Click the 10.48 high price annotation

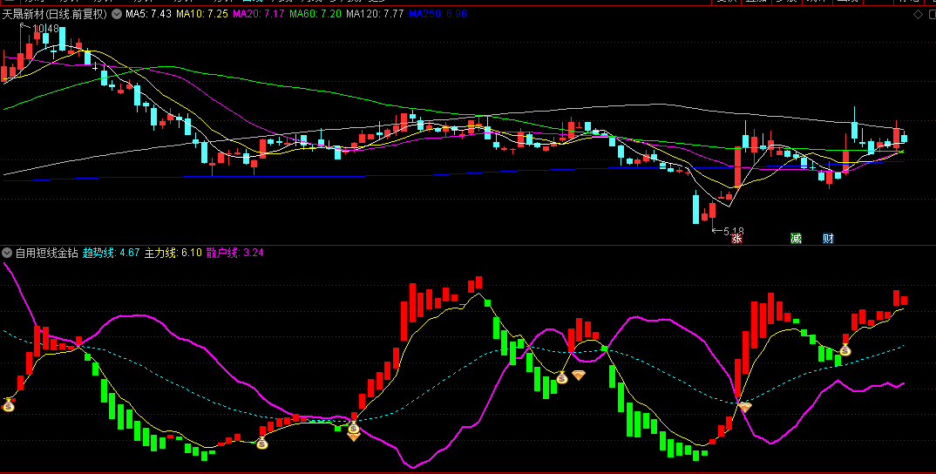pyautogui.click(x=45, y=29)
